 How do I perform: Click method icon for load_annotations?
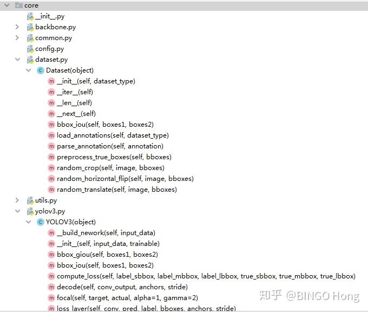(x=51, y=135)
